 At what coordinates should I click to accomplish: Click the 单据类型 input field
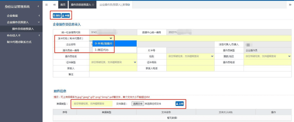coord(92,104)
